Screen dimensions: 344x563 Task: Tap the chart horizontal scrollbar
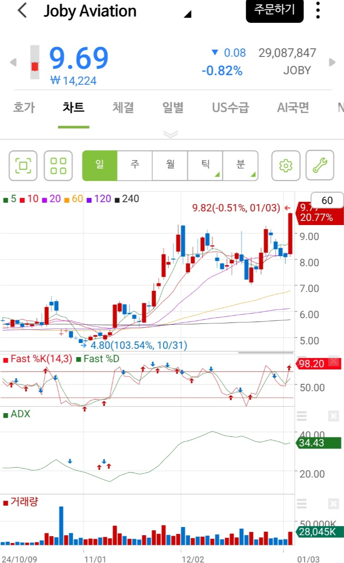pyautogui.click(x=266, y=352)
